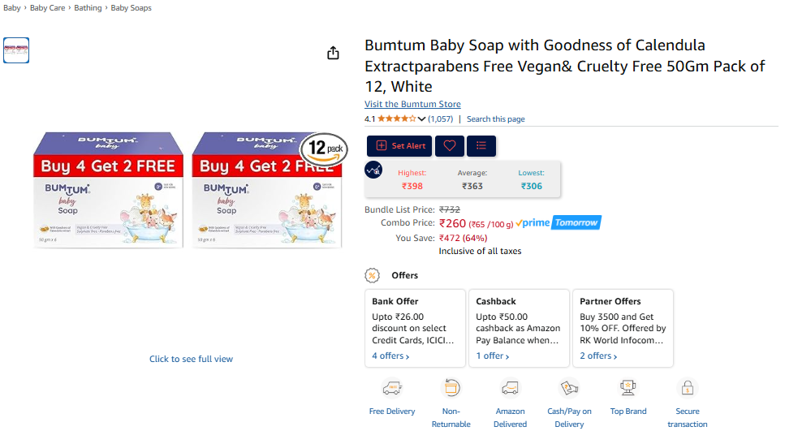This screenshot has height=431, width=785.
Task: Click the Cash/Pay on Delivery icon
Action: click(x=569, y=388)
